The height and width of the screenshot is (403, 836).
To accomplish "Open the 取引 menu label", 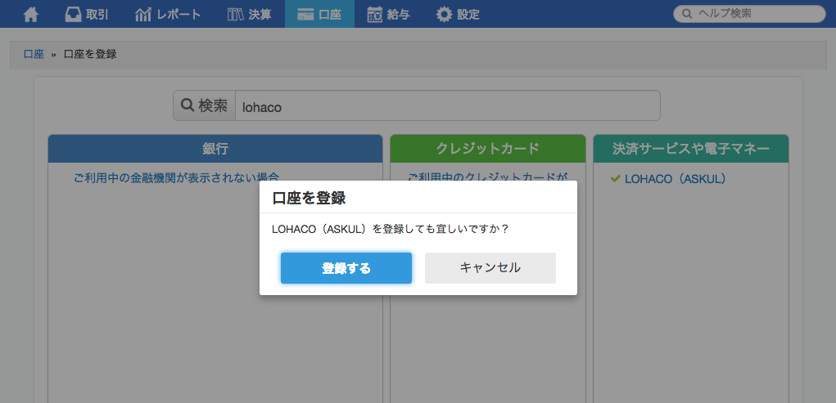I will click(97, 15).
